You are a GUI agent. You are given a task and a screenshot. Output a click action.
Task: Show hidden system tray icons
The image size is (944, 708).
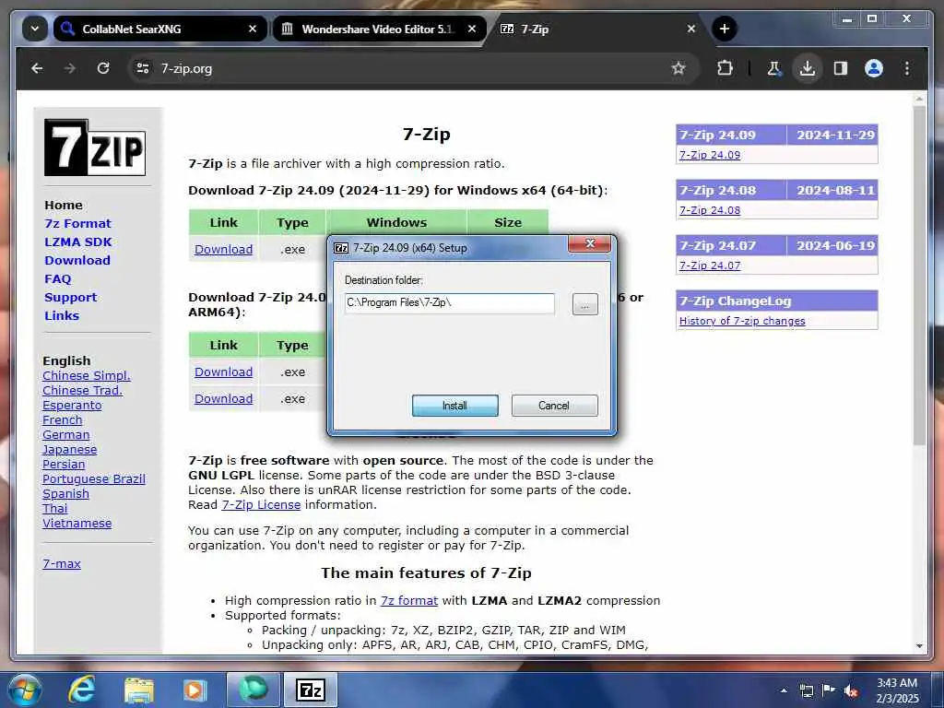click(x=784, y=690)
